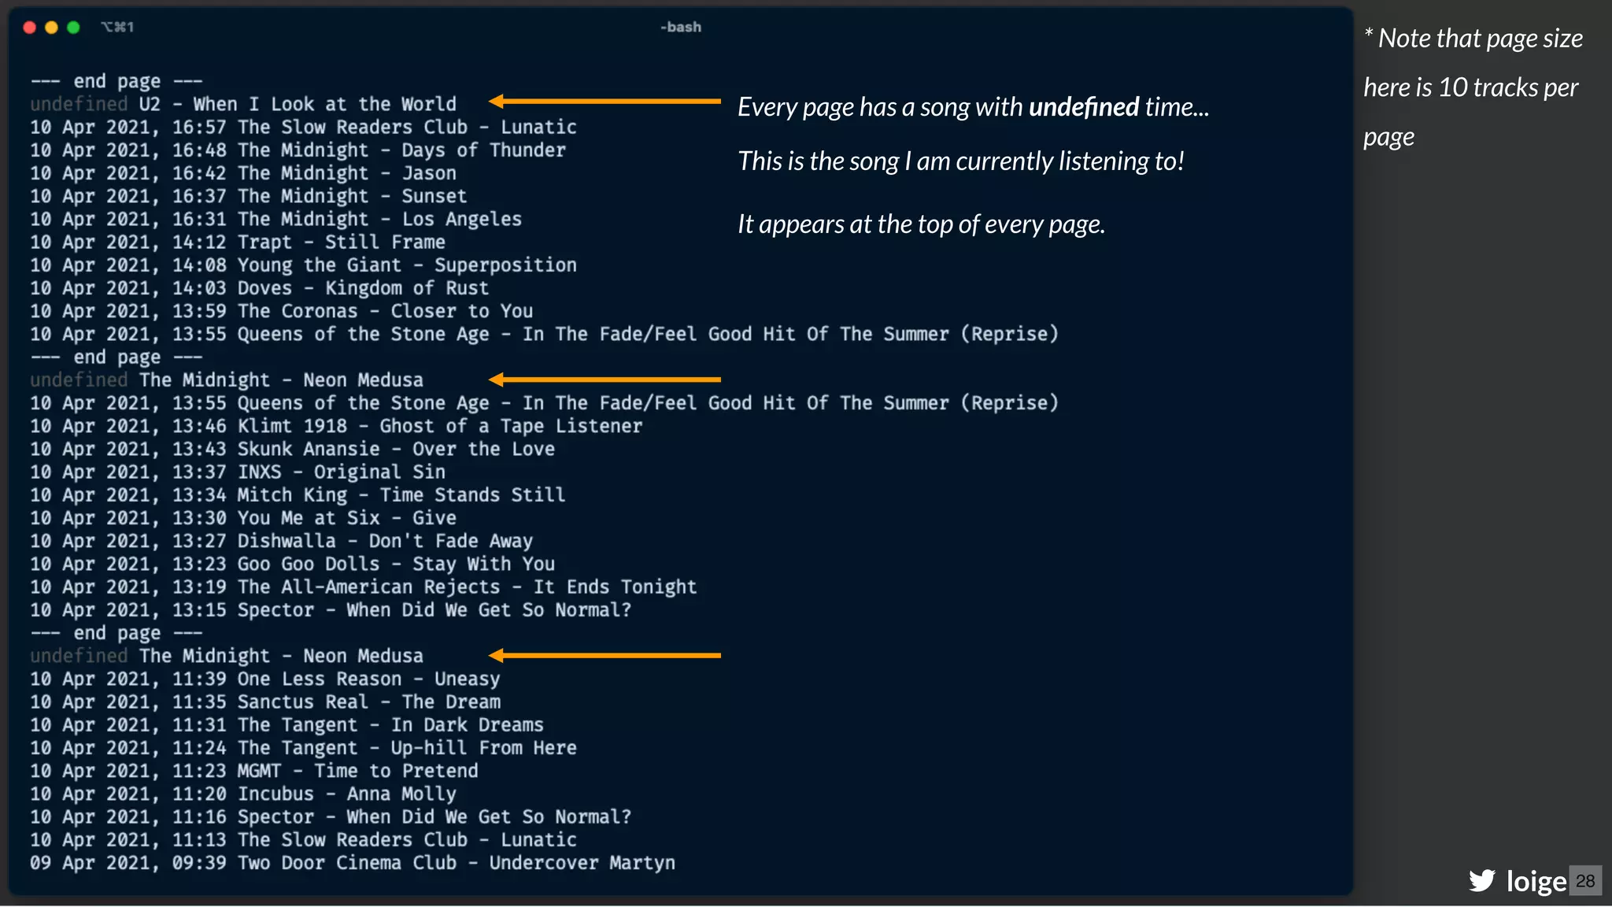Click slide number 28 badge

[1585, 880]
